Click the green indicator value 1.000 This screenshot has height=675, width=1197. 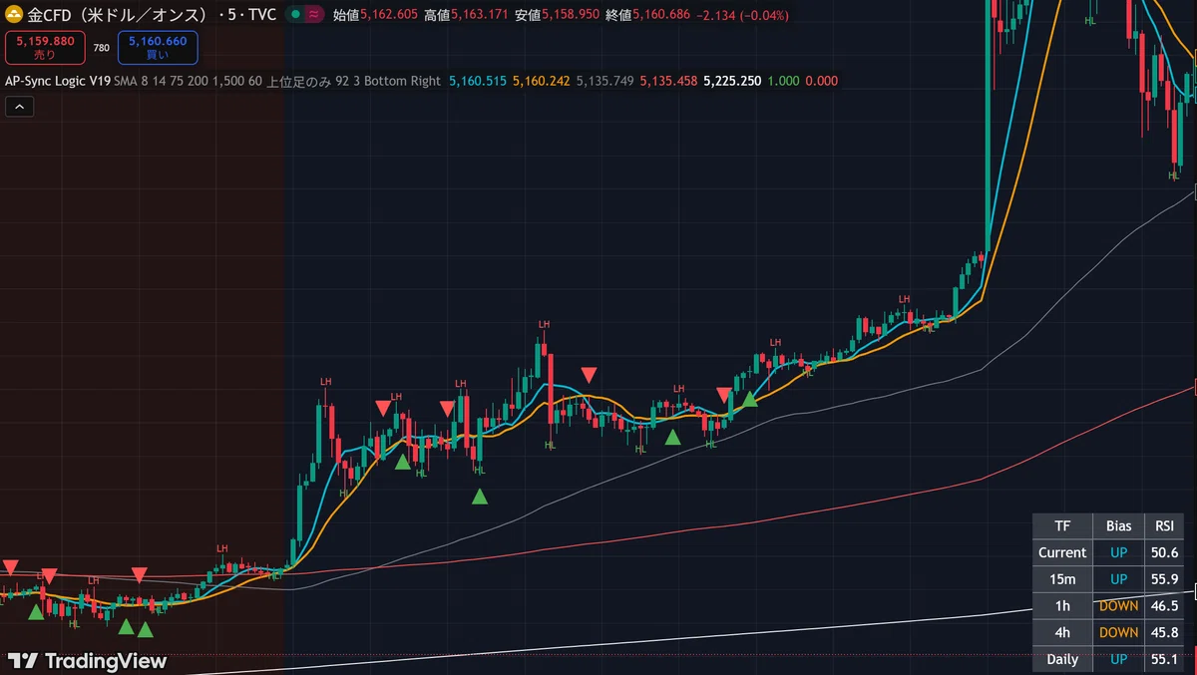tap(783, 81)
